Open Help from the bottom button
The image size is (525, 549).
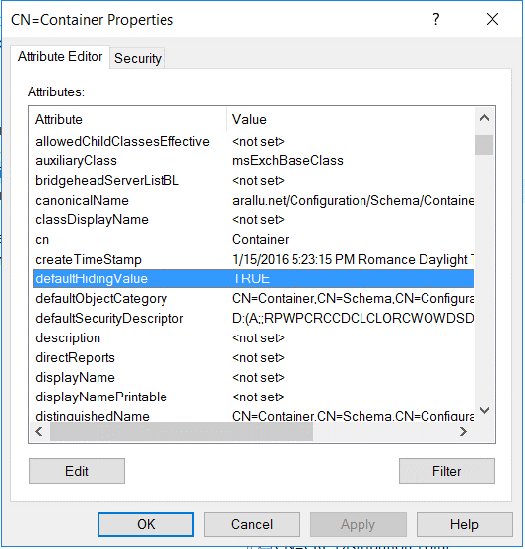[464, 524]
